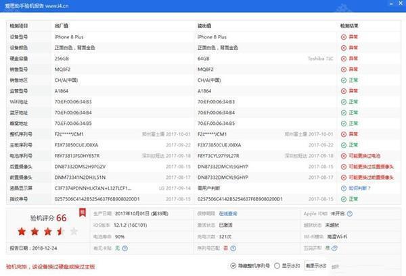Enable the 显示水印 checkbox
Viewport: 406px width, 276px height.
click(x=277, y=266)
